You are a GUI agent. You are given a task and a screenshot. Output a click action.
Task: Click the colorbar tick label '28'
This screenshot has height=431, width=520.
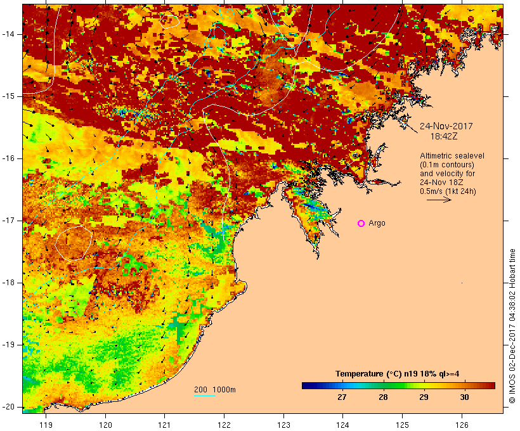click(x=383, y=397)
